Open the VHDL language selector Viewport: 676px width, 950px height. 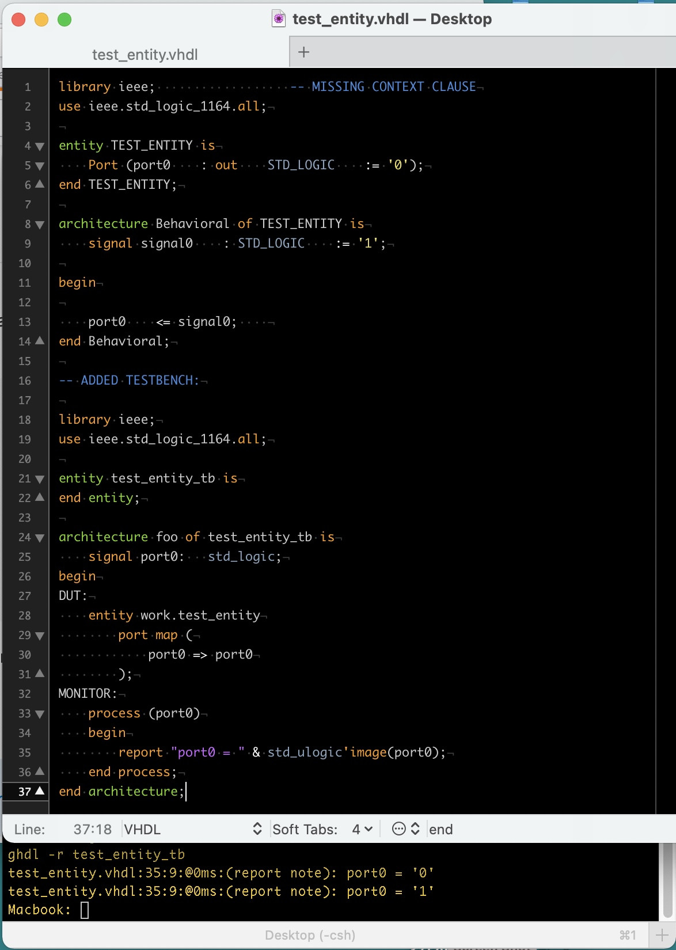pyautogui.click(x=193, y=829)
